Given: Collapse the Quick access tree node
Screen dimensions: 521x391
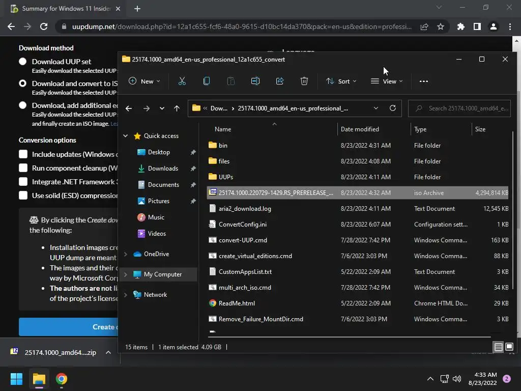Looking at the screenshot, I should pos(125,135).
